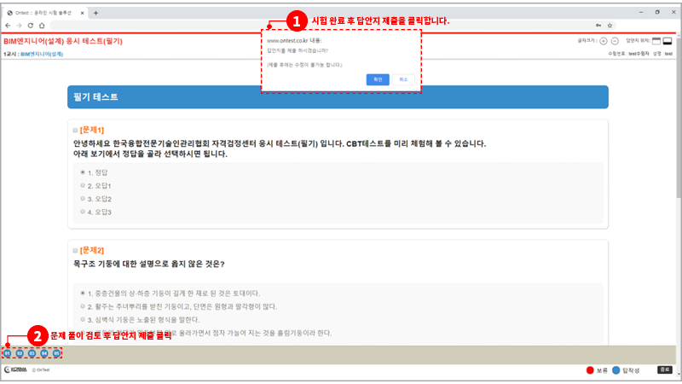Viewport: 682px width, 384px height.
Task: Set answer sheet position to bottom
Action: tap(668, 41)
